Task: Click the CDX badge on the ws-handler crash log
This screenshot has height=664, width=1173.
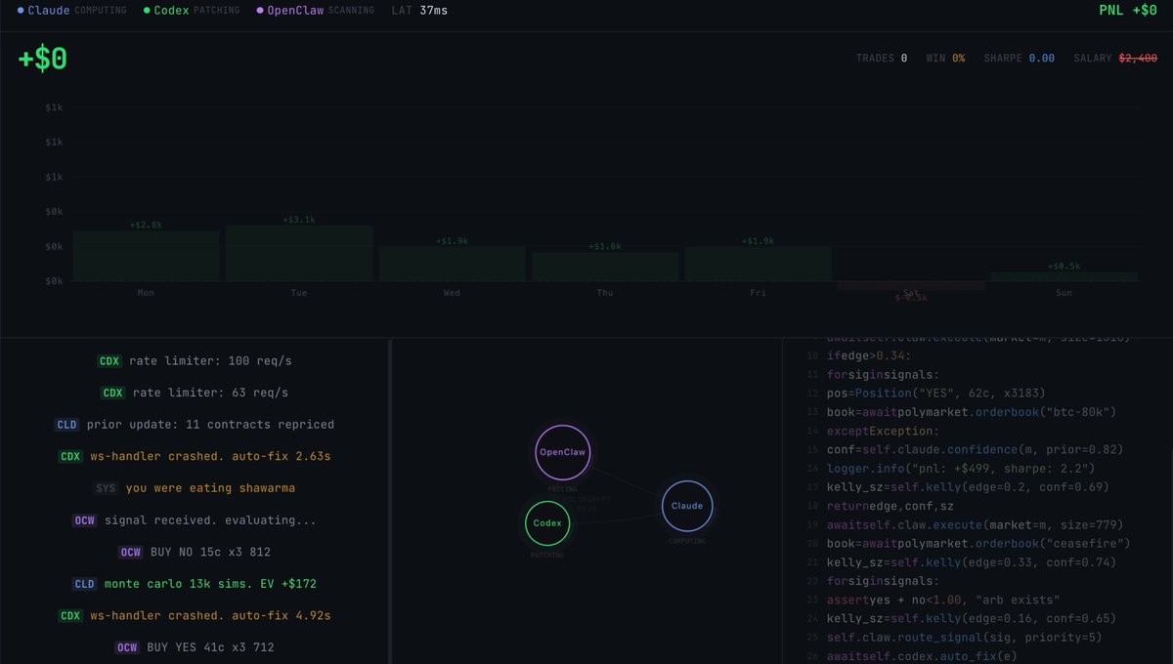Action: 69,456
